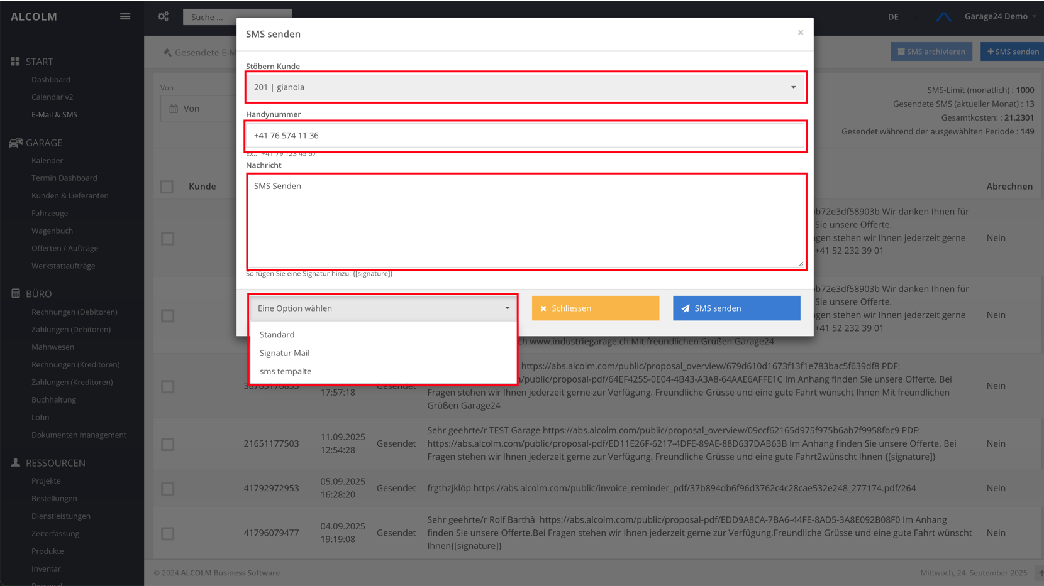Click the blue SMS senden button in dialog
The height and width of the screenshot is (586, 1044).
pos(736,308)
